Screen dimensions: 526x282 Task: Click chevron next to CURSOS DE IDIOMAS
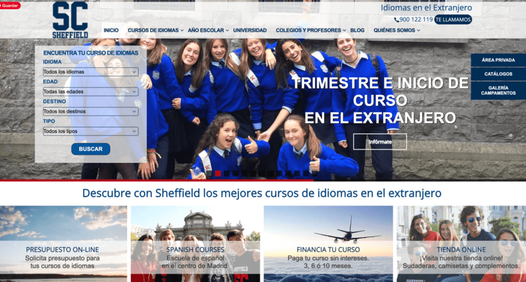point(182,30)
